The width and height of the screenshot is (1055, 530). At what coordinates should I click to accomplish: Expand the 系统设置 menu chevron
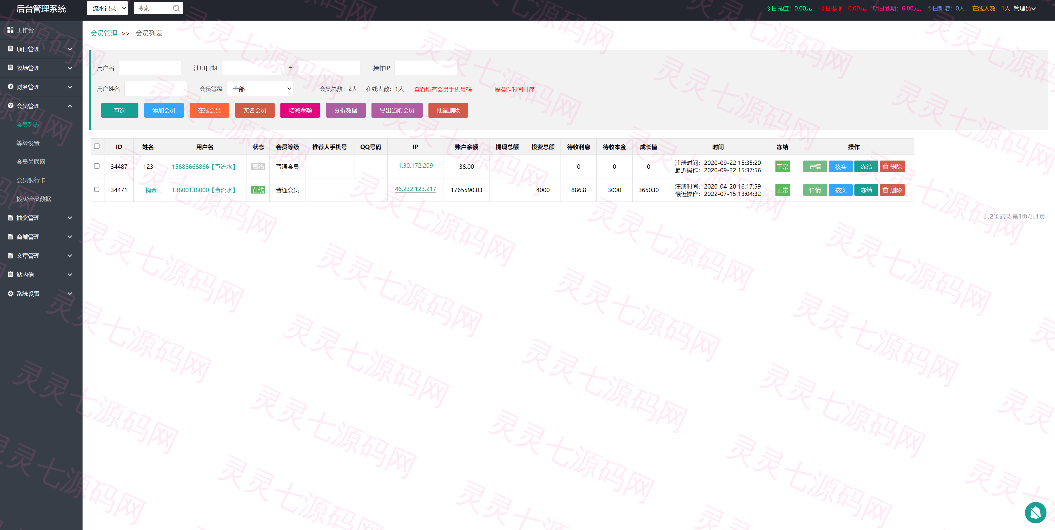click(x=70, y=293)
